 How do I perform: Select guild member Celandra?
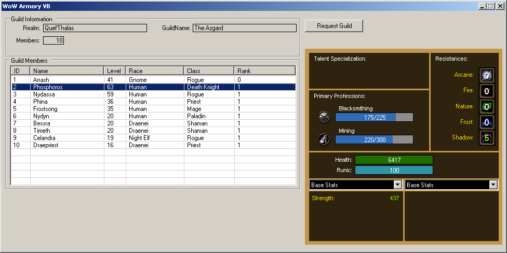[x=154, y=138]
